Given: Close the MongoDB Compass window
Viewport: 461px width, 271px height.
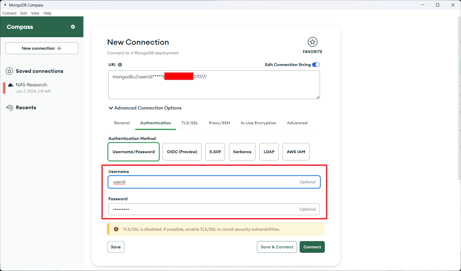Looking at the screenshot, I should click(x=453, y=5).
